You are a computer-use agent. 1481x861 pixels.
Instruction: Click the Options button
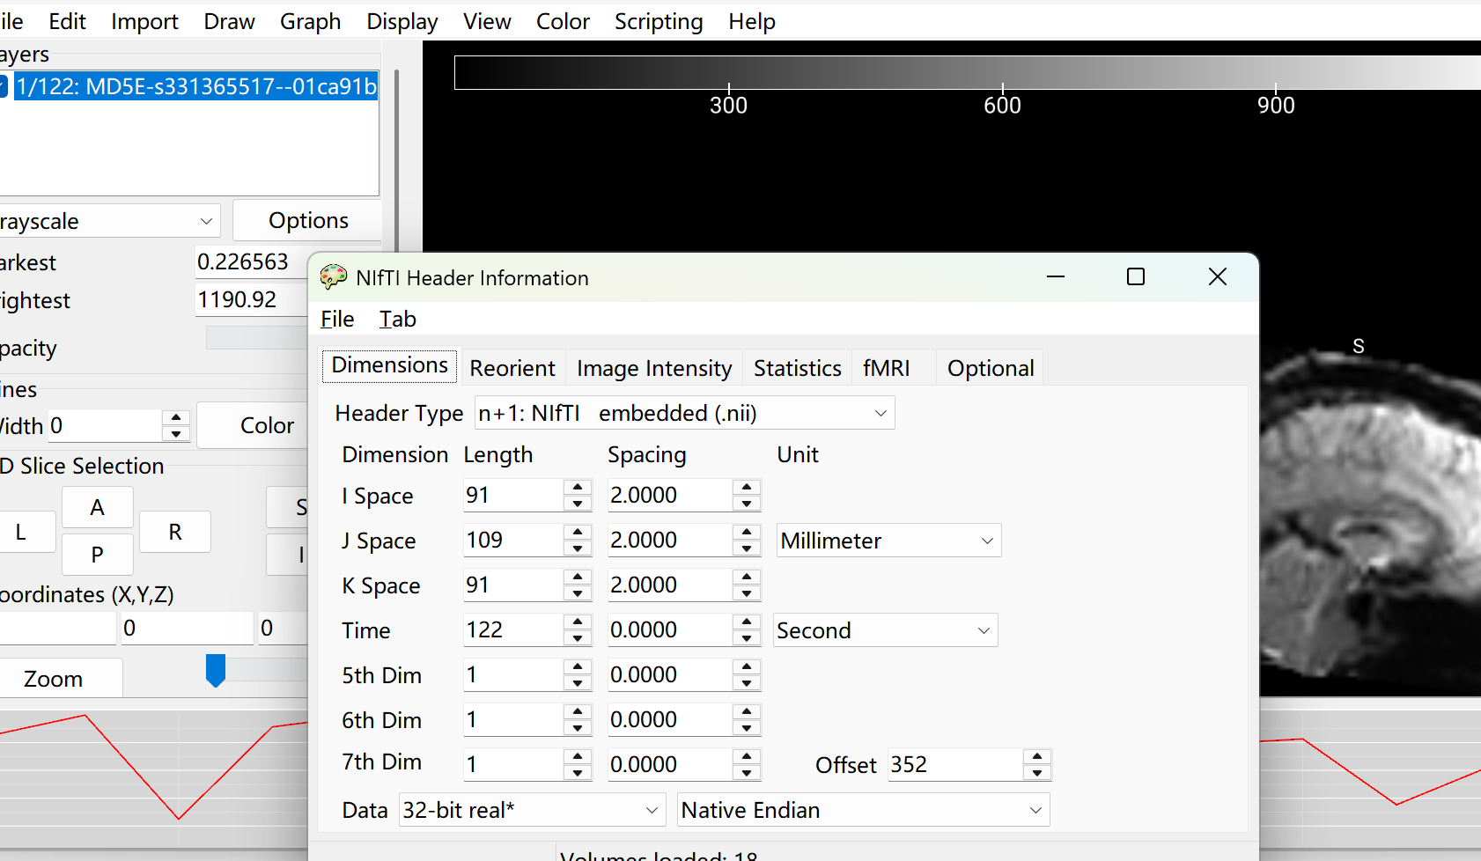(x=307, y=220)
